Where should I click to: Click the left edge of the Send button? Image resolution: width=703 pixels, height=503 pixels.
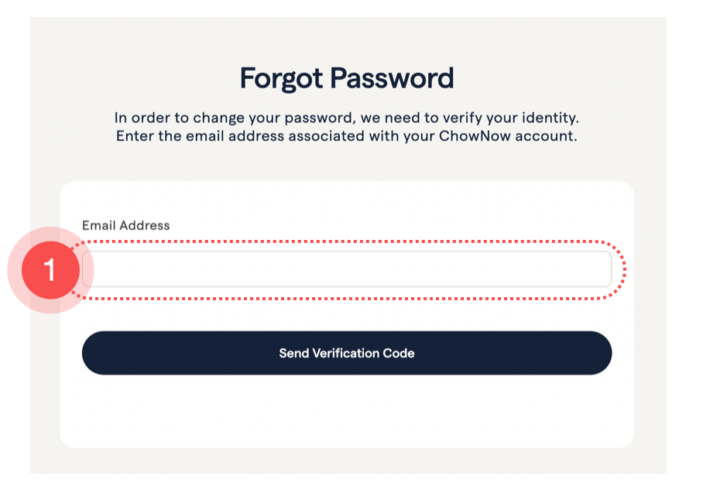tap(94, 353)
